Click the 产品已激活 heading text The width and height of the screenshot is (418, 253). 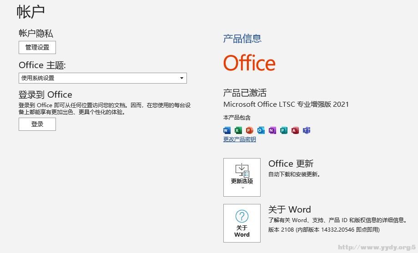tap(245, 93)
